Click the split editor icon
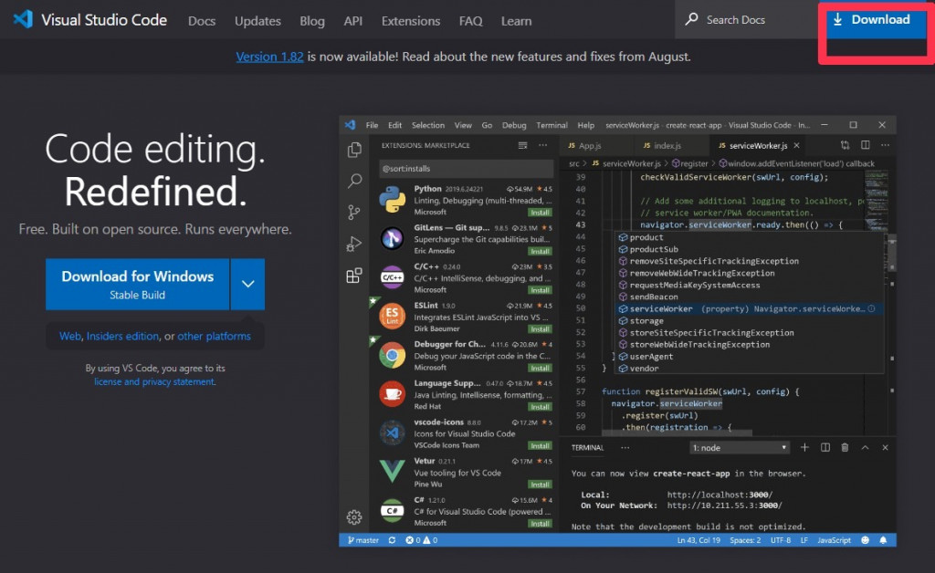The height and width of the screenshot is (573, 935). point(866,145)
